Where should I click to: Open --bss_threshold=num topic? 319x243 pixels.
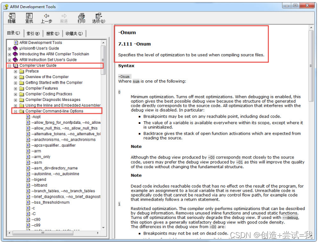[50, 202]
